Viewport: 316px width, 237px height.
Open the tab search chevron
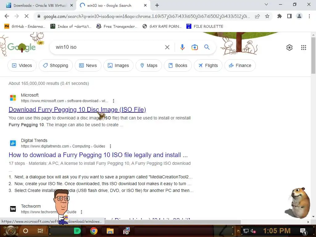pos(266,4)
